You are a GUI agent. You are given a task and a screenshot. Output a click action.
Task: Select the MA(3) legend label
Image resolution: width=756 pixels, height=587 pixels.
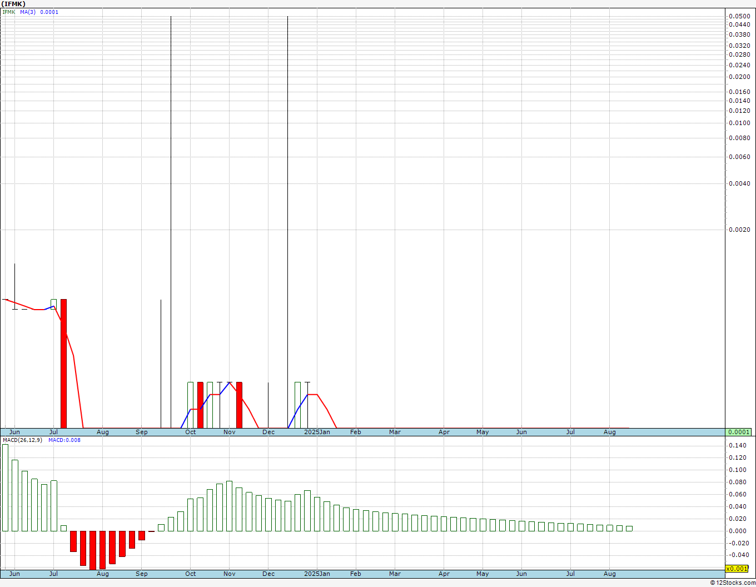tap(28, 12)
